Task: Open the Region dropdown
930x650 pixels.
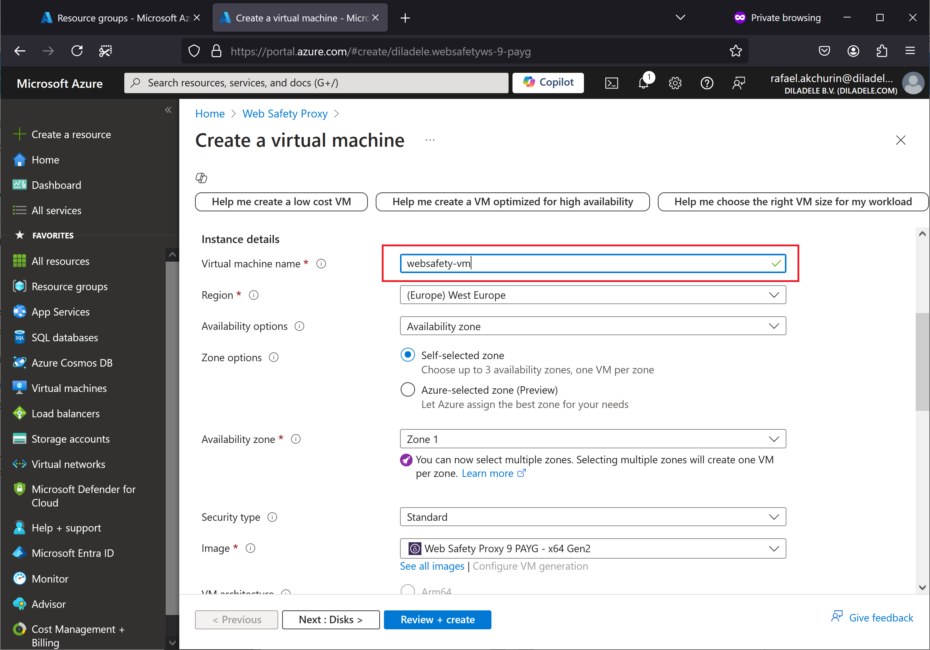Action: pos(592,295)
